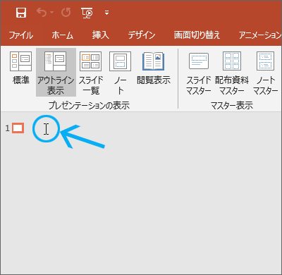The height and width of the screenshot is (275, 282).
Task: Click the Undo arrow in quick access toolbar
Action: pyautogui.click(x=42, y=13)
